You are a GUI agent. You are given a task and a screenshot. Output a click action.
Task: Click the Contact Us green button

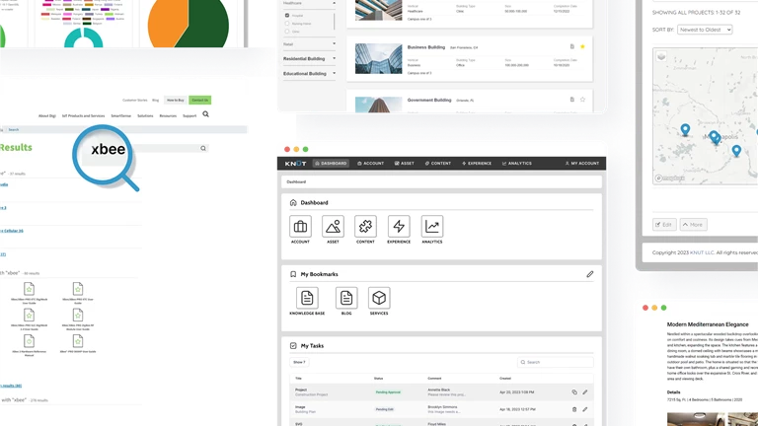[199, 100]
